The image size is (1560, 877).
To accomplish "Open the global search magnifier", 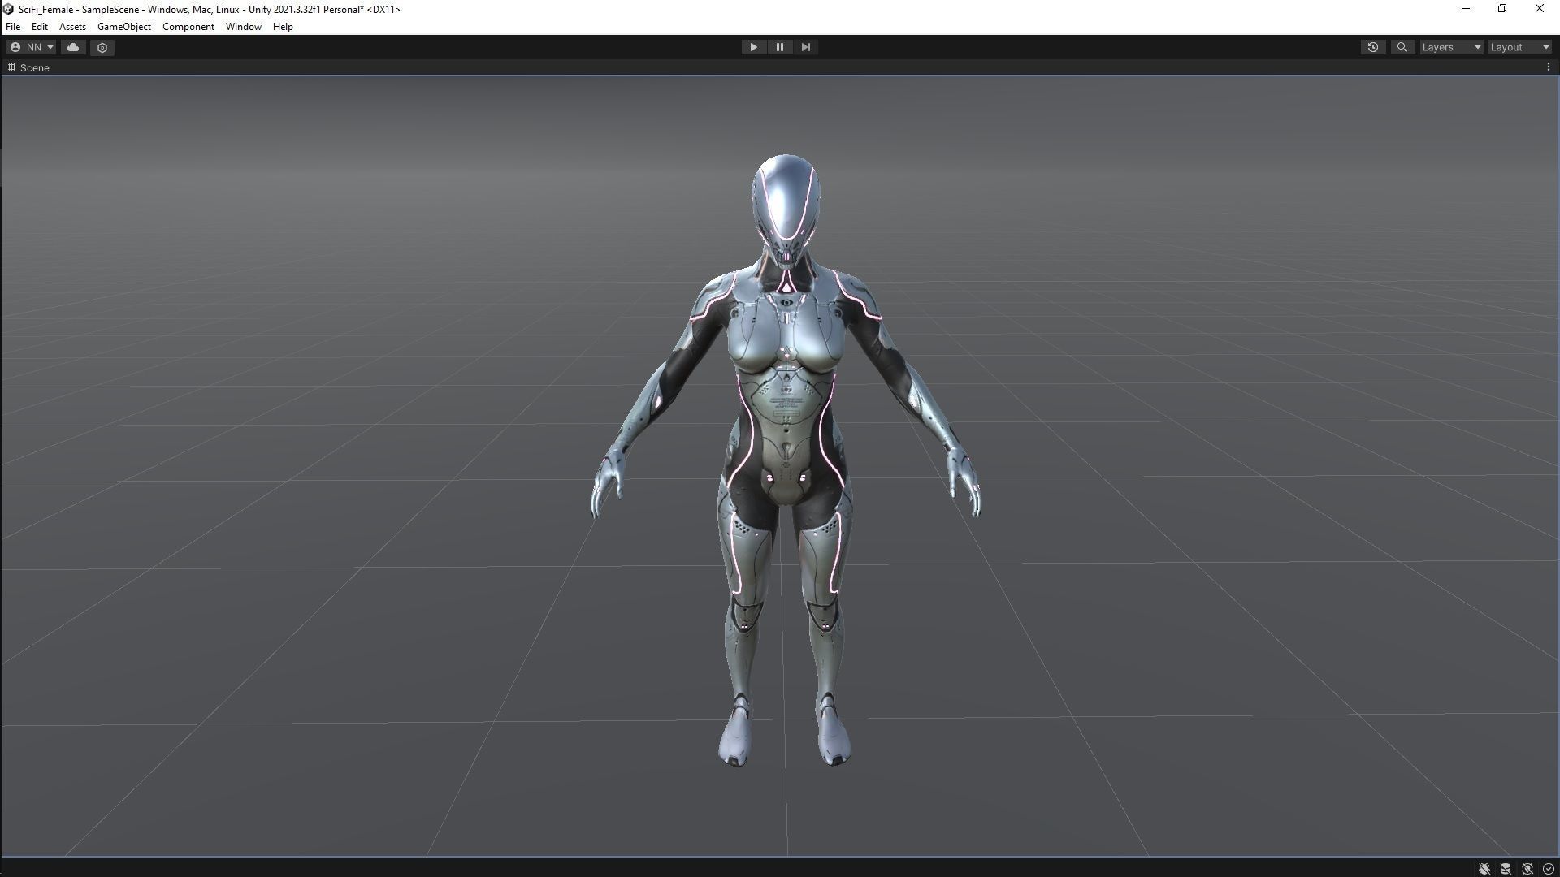I will [1402, 47].
